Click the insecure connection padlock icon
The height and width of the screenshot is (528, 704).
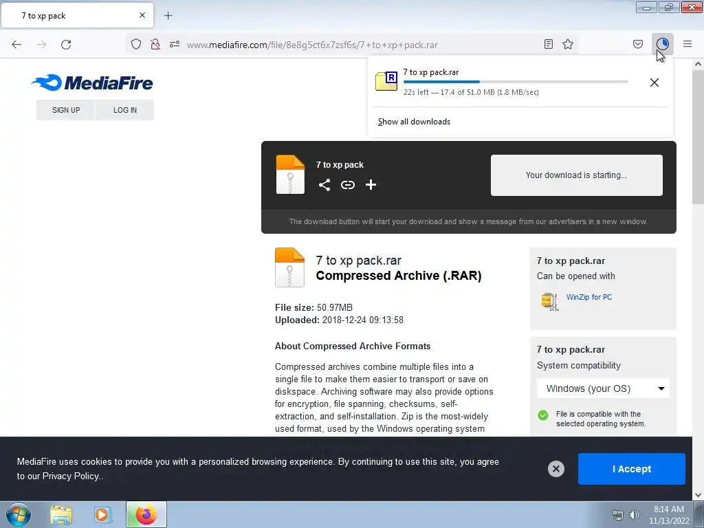(x=155, y=44)
